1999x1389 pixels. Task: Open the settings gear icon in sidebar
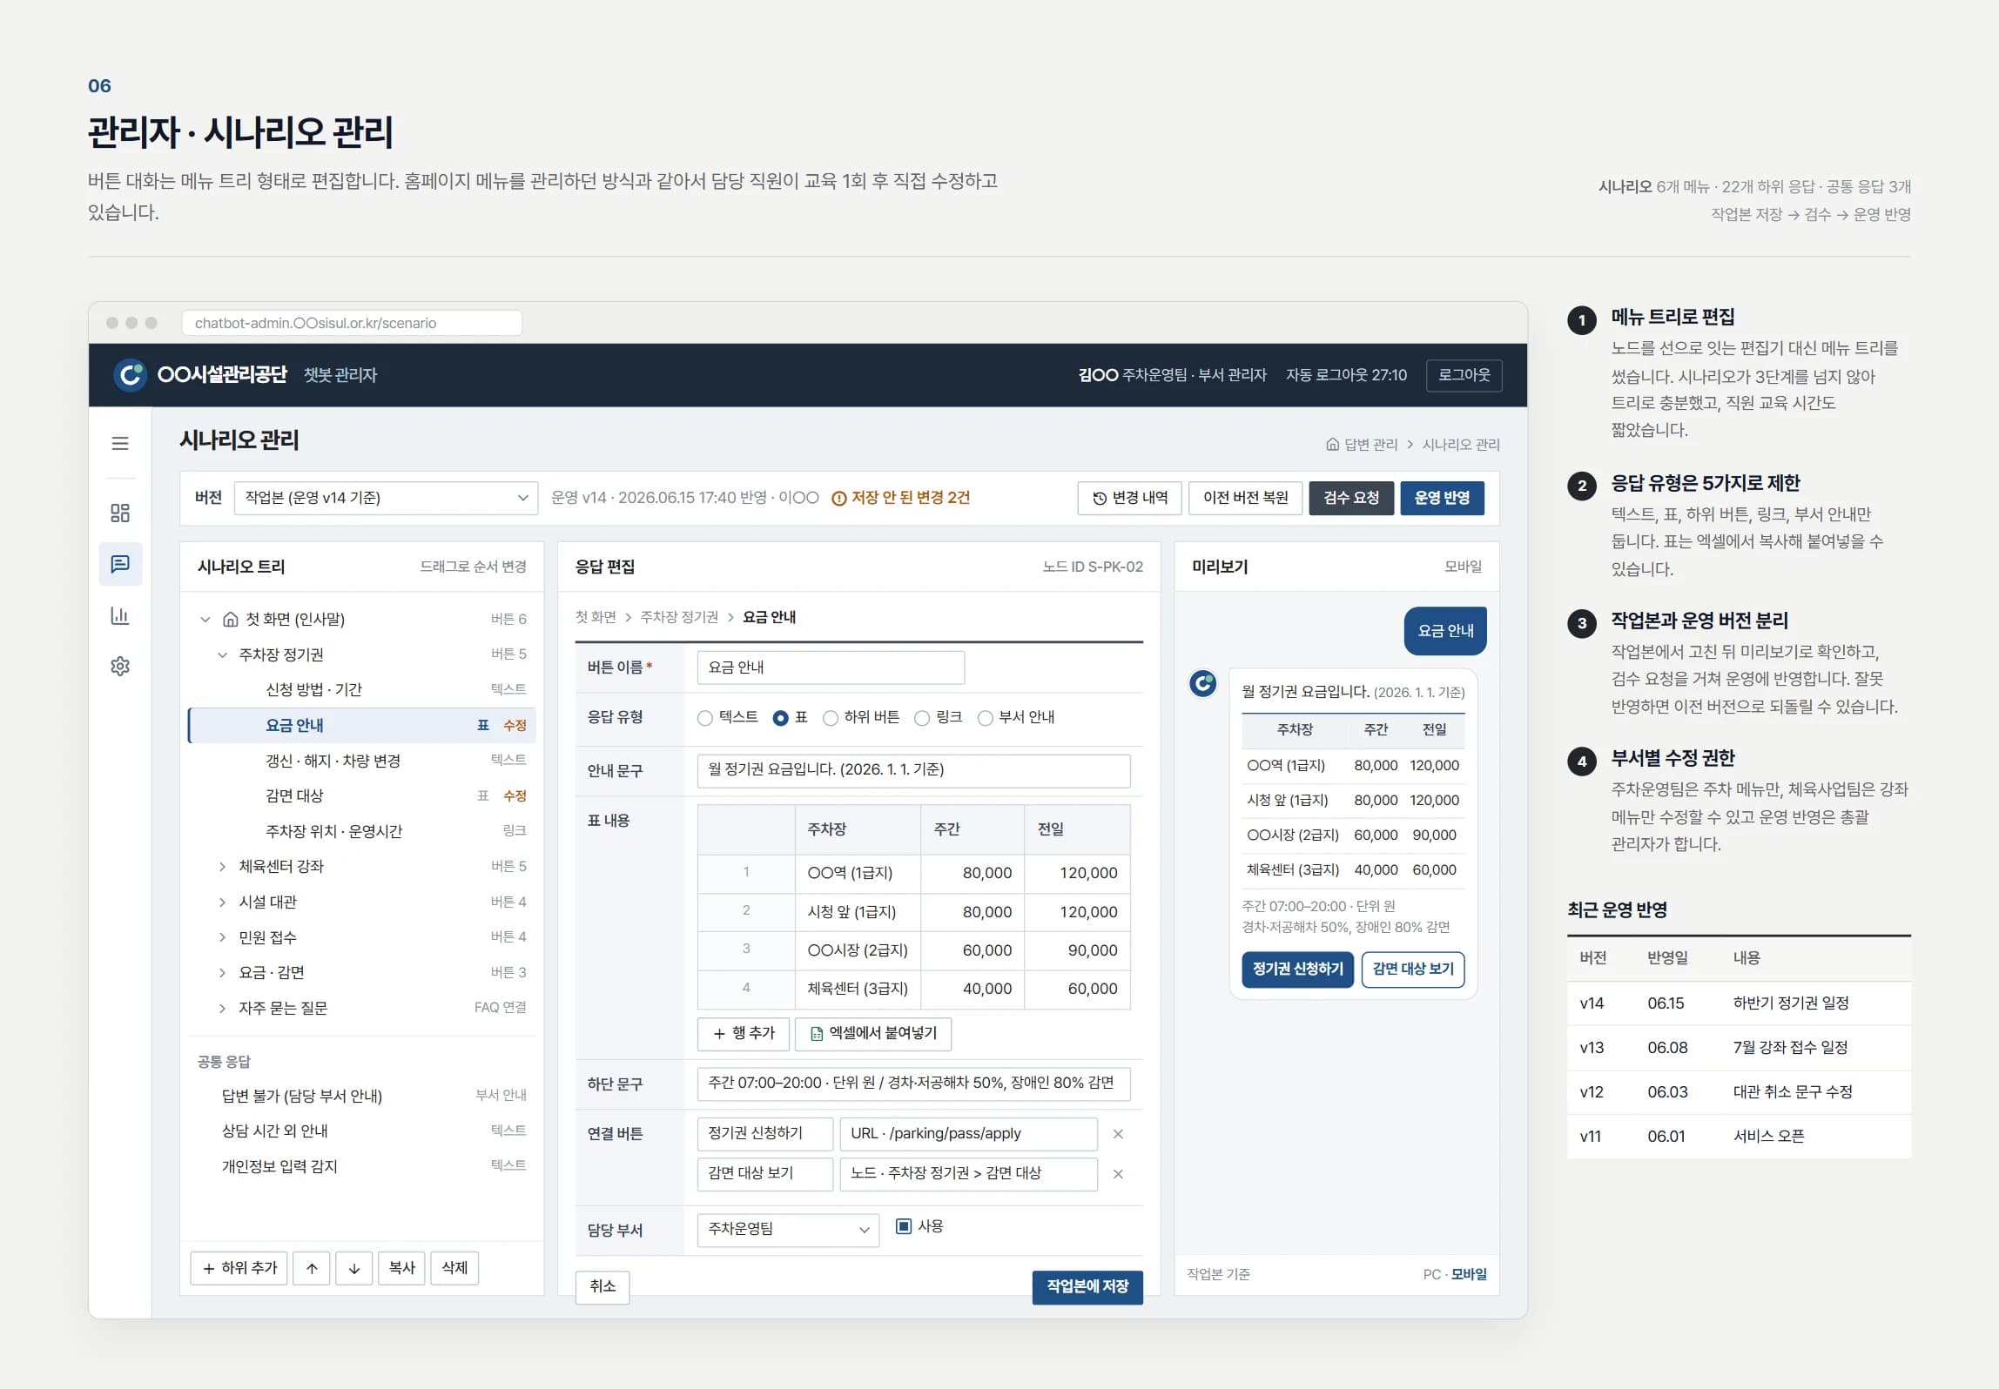120,666
